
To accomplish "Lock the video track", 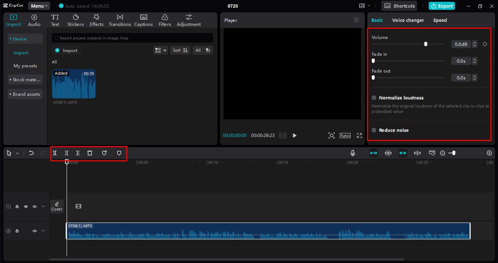I will pyautogui.click(x=17, y=207).
